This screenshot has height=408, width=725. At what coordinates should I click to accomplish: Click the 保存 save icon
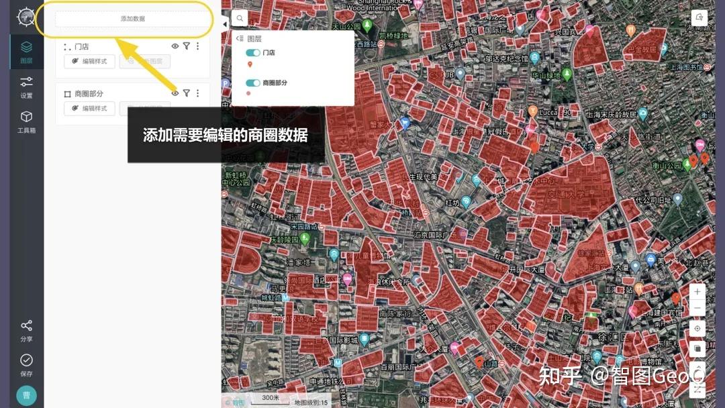26,362
